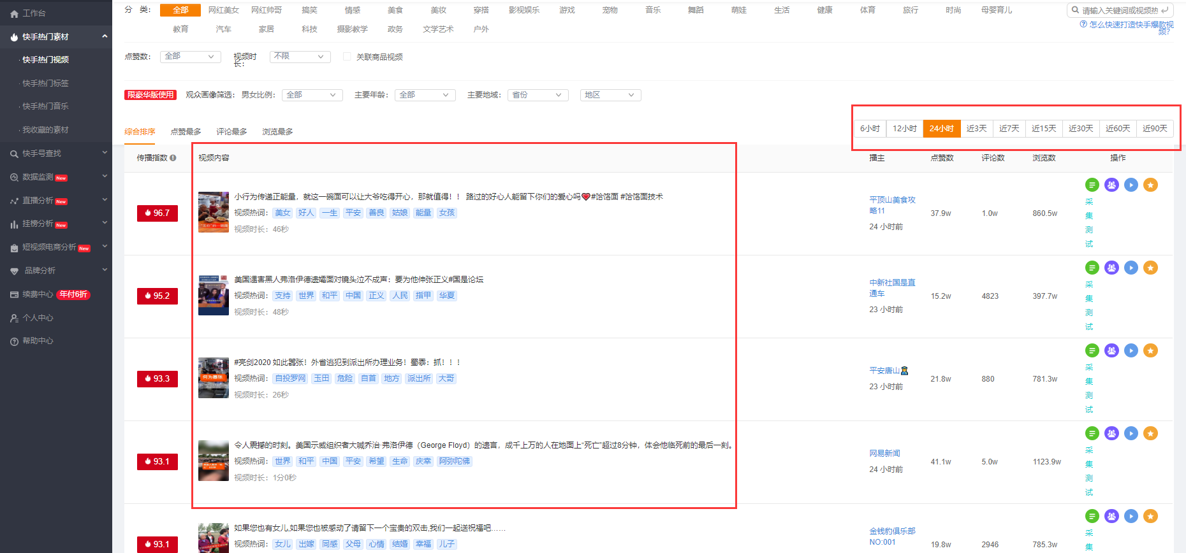Star the 平安唐山 video
Screen dimensions: 1186x553
click(1151, 350)
